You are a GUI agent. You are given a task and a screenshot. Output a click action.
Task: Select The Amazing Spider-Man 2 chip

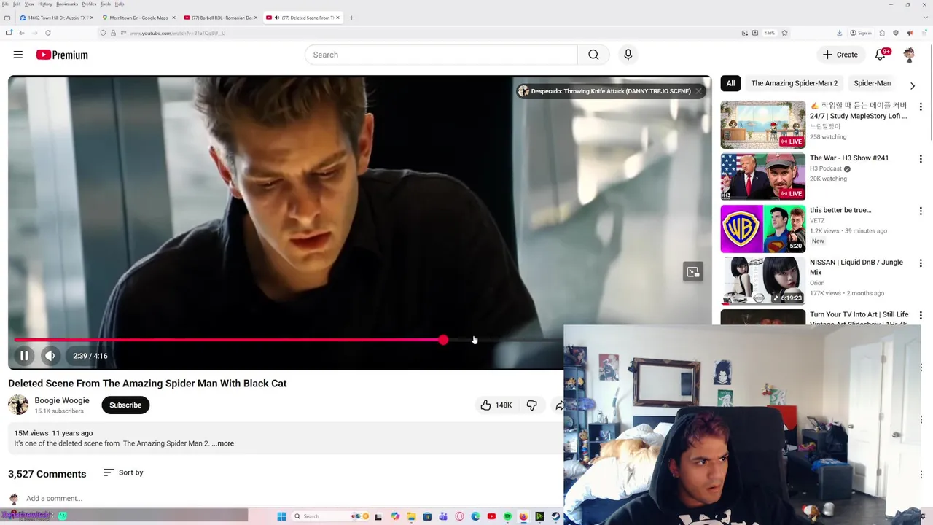click(x=795, y=83)
